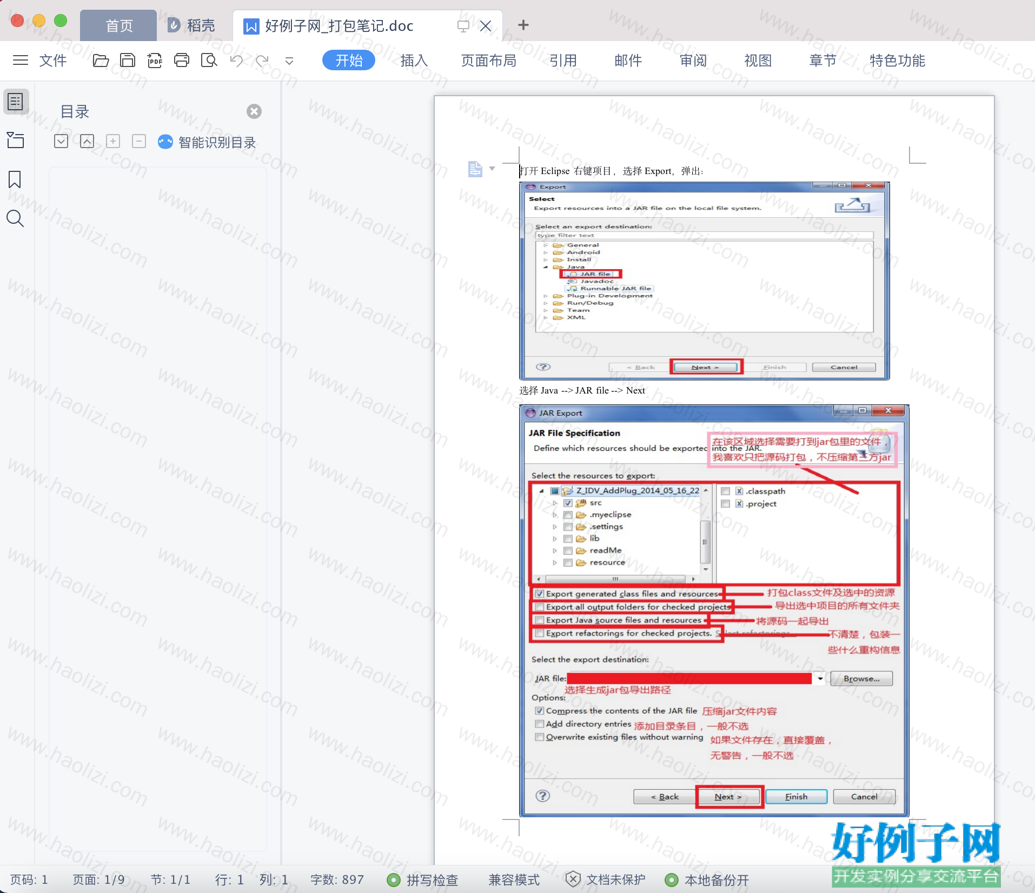Select the 审阅 ribbon tab
This screenshot has width=1035, height=893.
(x=693, y=61)
